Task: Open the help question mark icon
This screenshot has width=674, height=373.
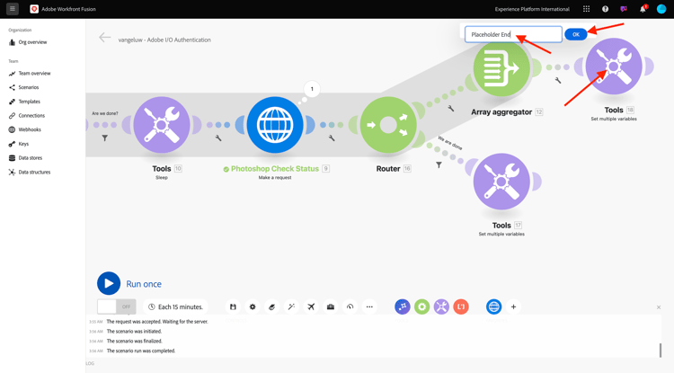Action: click(x=605, y=9)
